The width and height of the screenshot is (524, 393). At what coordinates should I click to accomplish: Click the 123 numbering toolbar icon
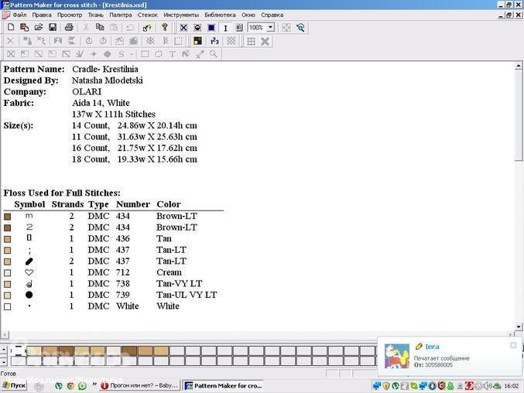[214, 41]
